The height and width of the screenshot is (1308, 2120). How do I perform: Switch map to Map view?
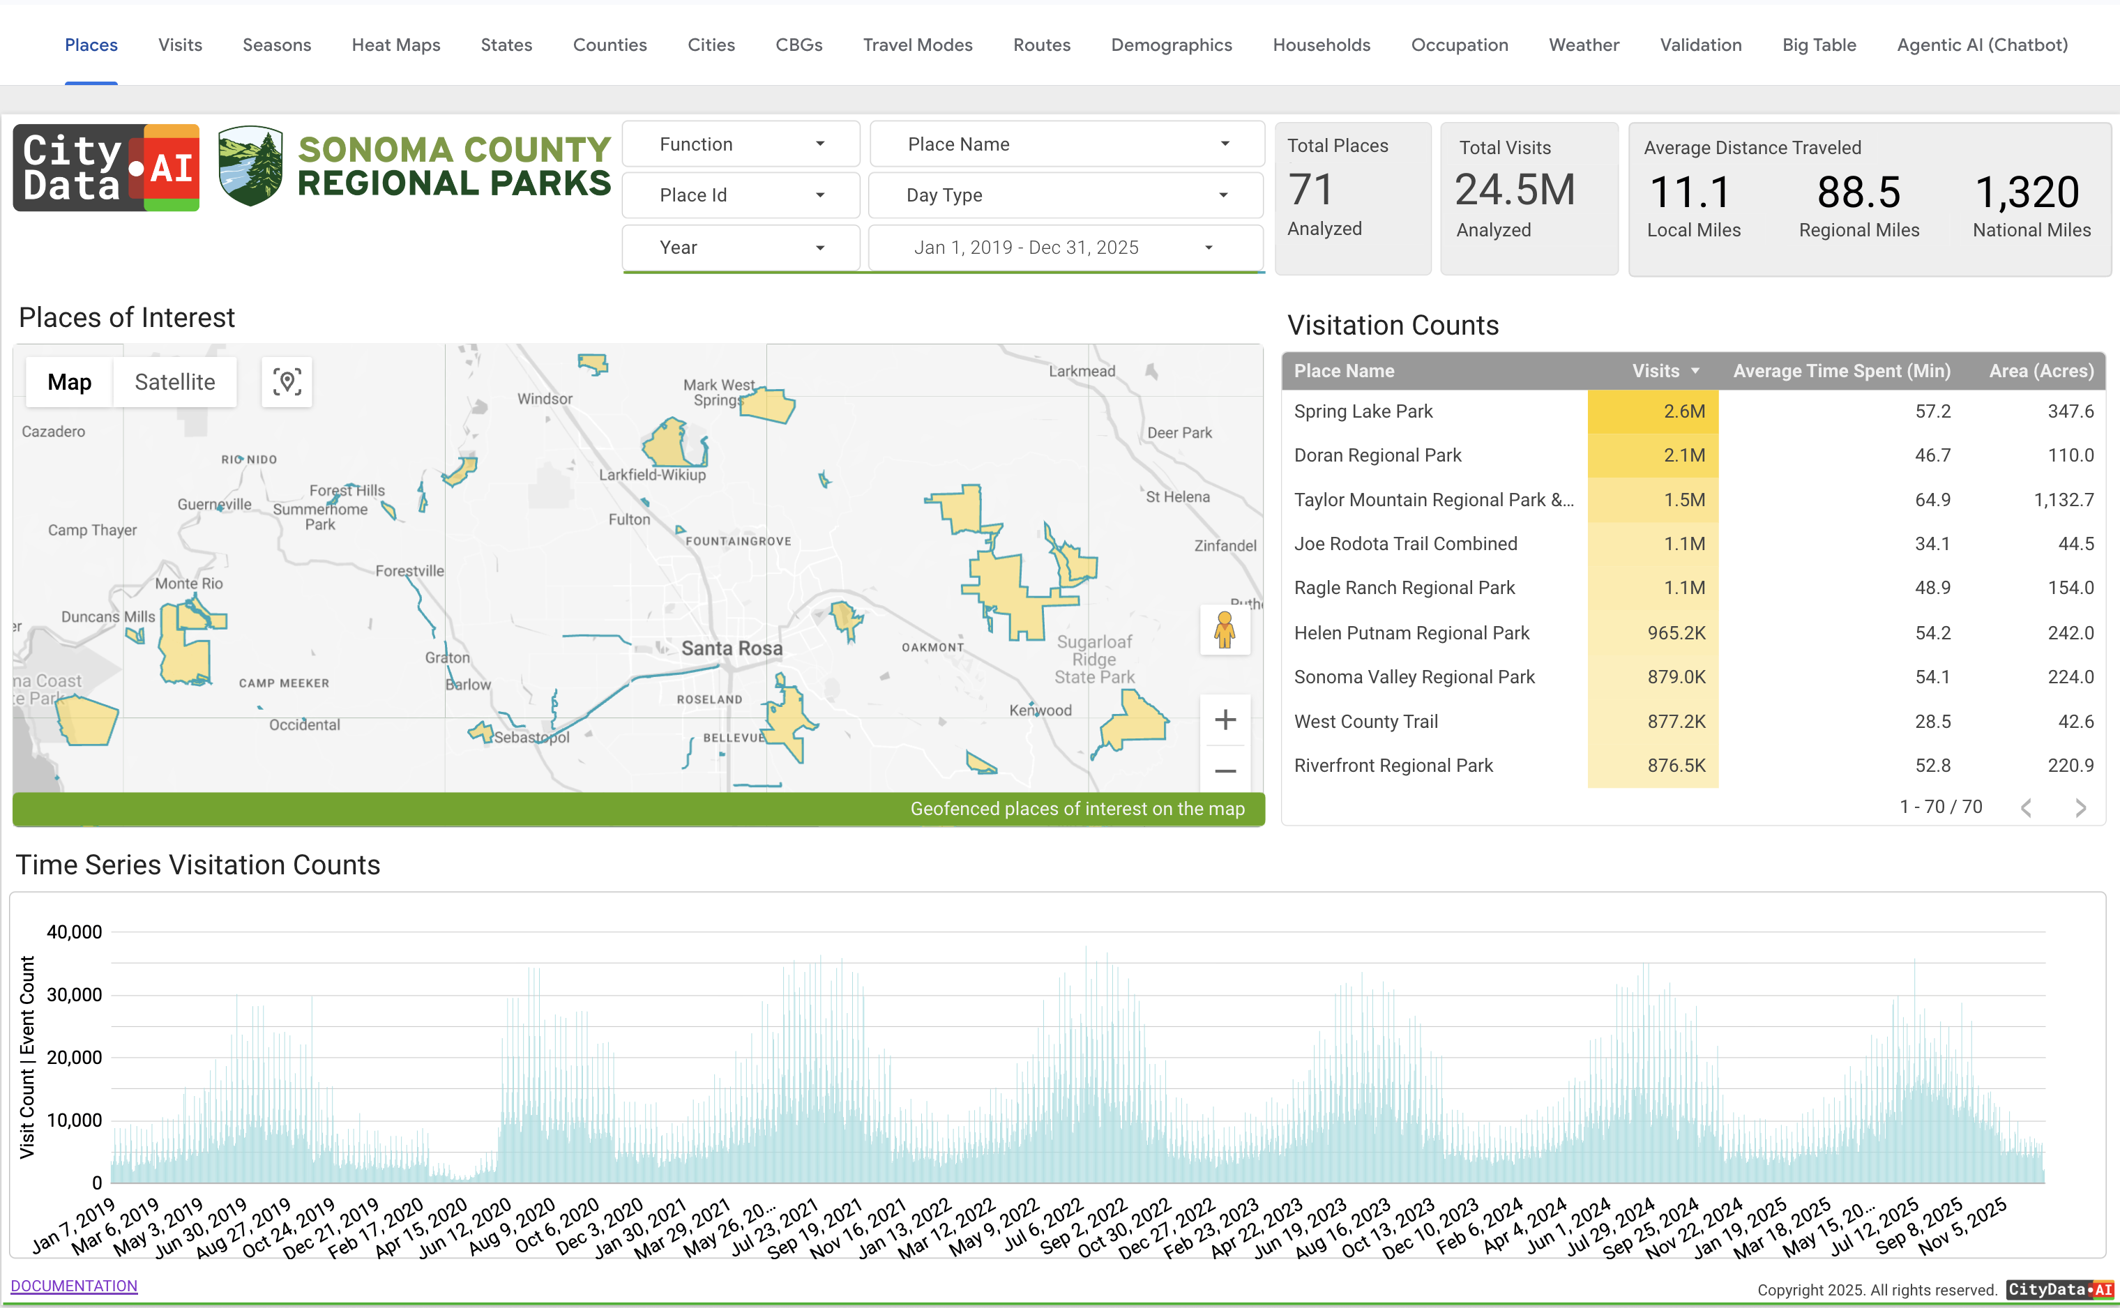pos(69,381)
